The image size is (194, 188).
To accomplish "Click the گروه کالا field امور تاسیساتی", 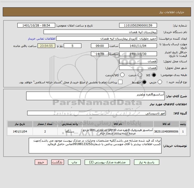I will tap(96, 113).
